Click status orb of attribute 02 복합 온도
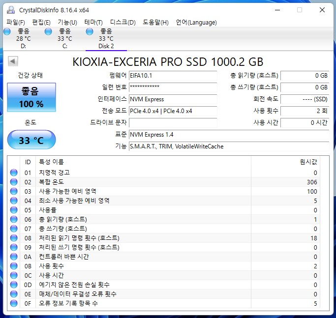336x318 pixels. (x=14, y=182)
